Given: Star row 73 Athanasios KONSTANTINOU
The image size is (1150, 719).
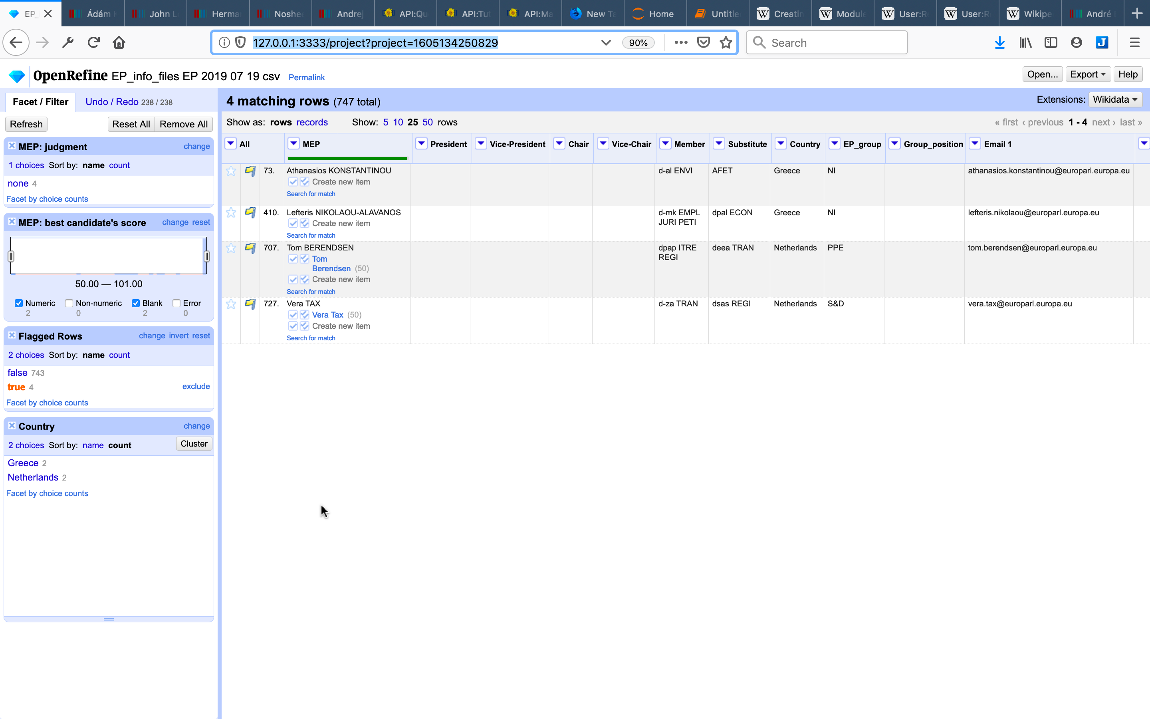Looking at the screenshot, I should pos(231,171).
